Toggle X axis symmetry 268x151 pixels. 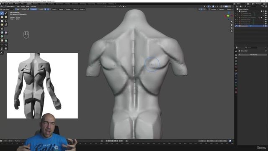click(201, 9)
